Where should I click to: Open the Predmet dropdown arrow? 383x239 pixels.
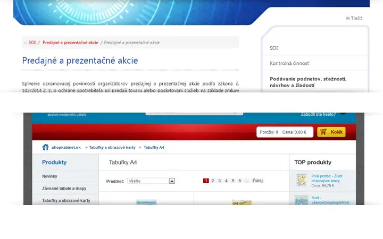click(x=172, y=181)
